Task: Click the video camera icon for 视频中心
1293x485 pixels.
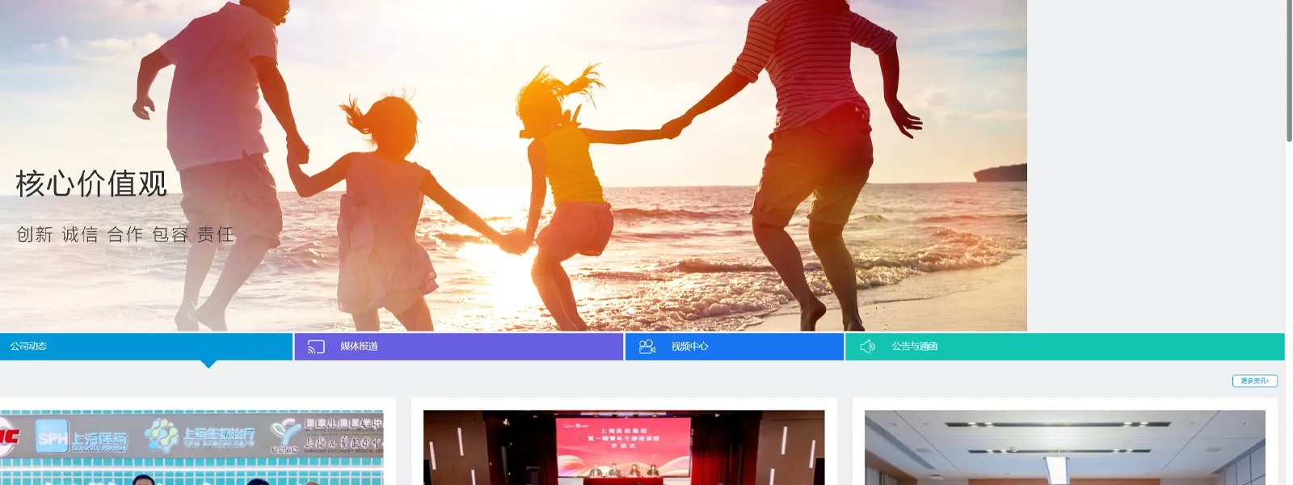Action: [x=647, y=347]
